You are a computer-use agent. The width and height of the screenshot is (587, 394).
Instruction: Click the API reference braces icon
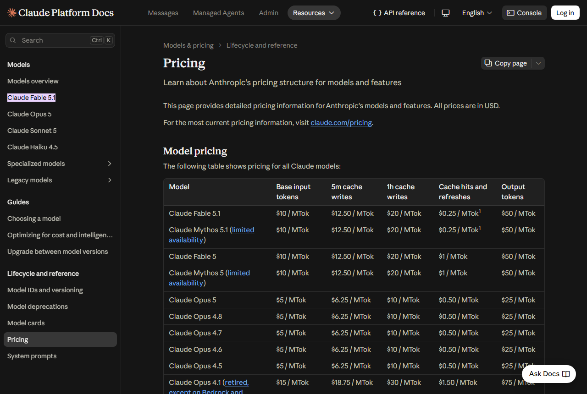[x=377, y=13]
